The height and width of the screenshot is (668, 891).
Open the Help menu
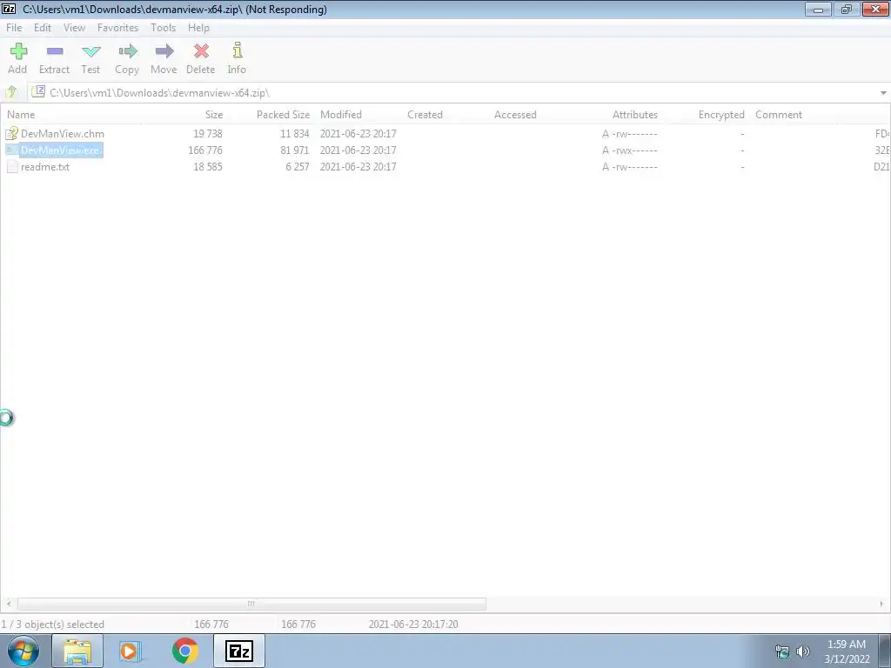pos(198,27)
